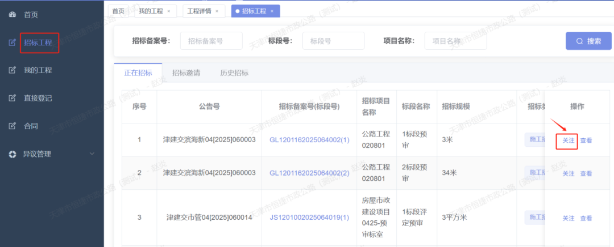Click 津建交滨海新04[2025]060003 in row 2
614x247 pixels.
[209, 173]
